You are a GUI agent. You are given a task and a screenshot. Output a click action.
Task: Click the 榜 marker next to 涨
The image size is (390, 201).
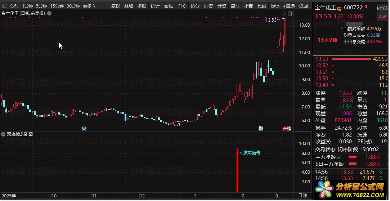(x=289, y=128)
